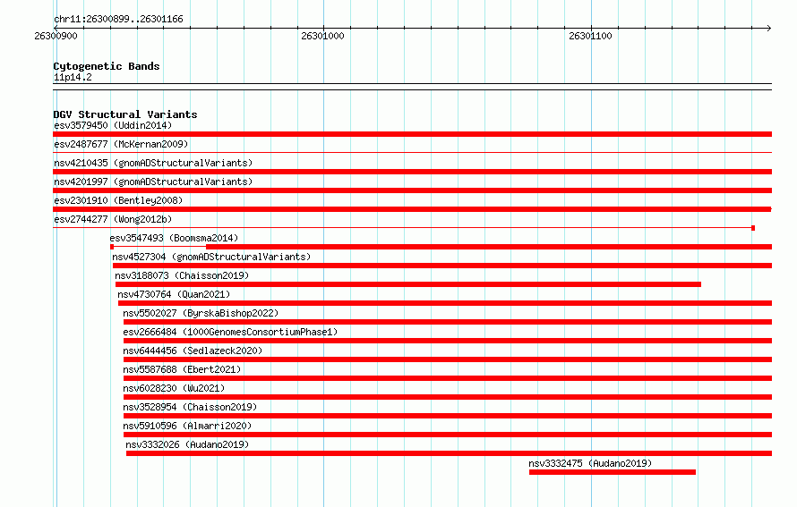Click the thin red line of esv2487677
The image size is (797, 507).
412,152
